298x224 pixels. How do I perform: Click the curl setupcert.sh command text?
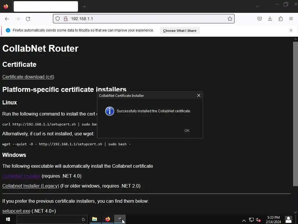(x=50, y=124)
